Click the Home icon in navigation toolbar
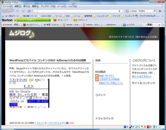The height and width of the screenshot is (130, 166). pos(29,11)
